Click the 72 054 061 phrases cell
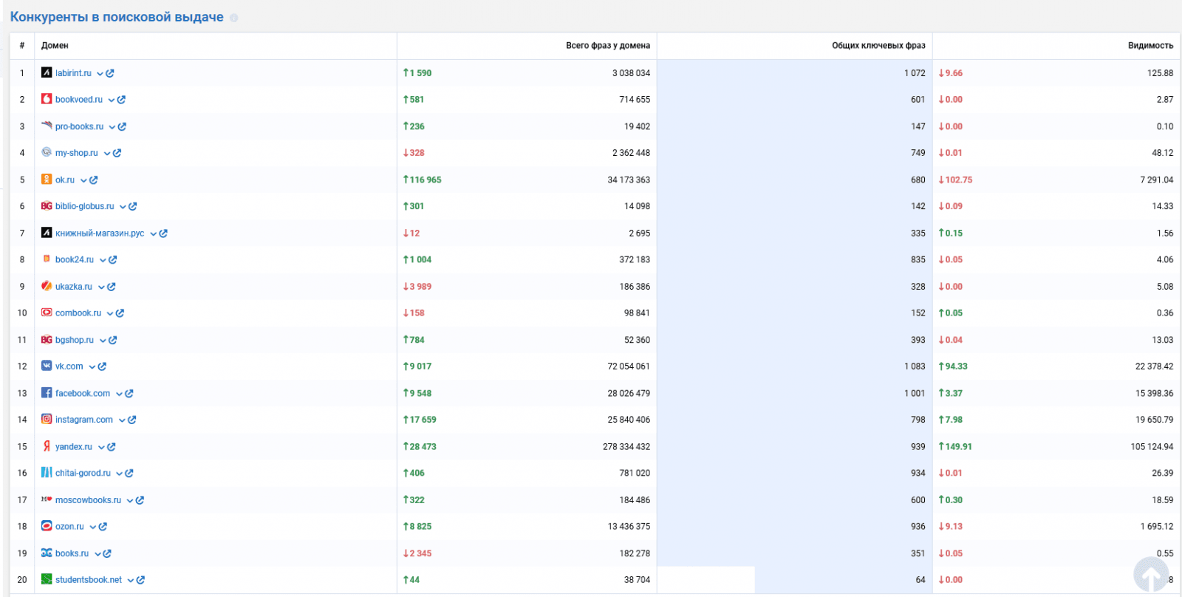Image resolution: width=1182 pixels, height=597 pixels. click(629, 366)
